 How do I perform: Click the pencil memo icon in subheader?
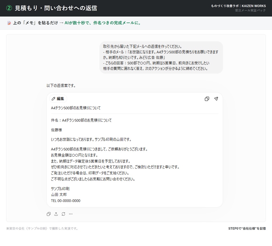pos(9,23)
